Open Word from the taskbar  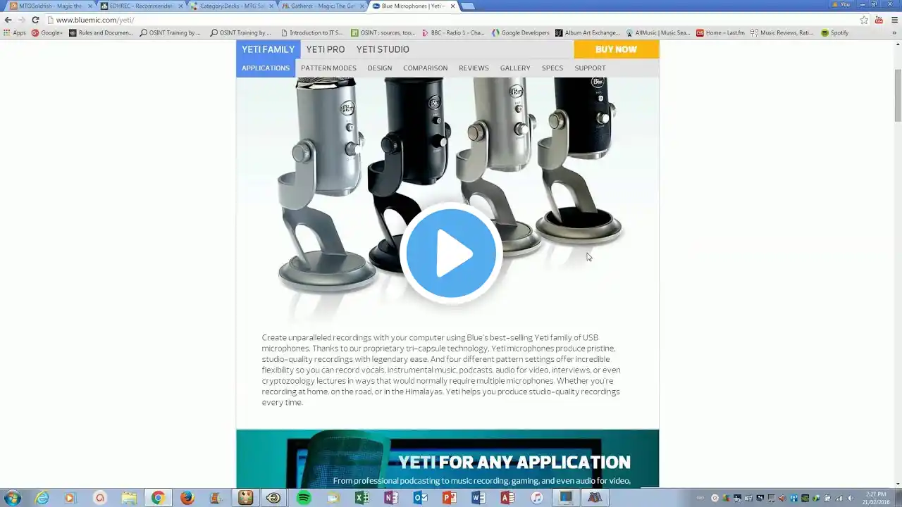(x=478, y=498)
